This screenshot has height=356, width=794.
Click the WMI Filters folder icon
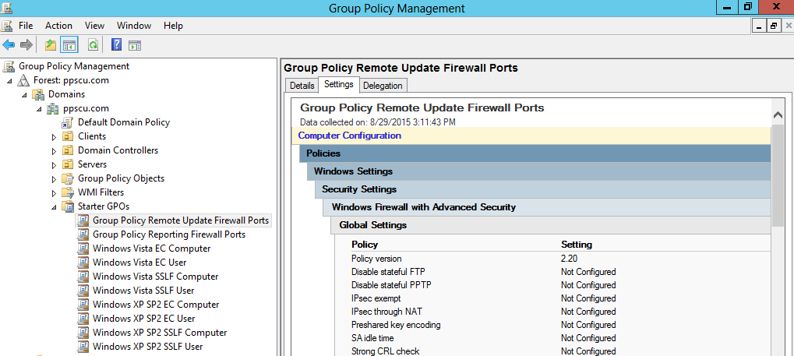(68, 192)
